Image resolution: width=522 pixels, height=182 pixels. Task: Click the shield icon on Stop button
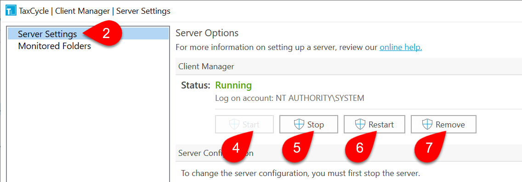coord(299,125)
